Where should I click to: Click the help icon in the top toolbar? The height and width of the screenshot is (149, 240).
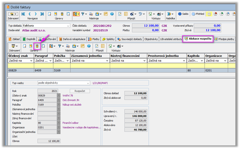[x=112, y=14]
